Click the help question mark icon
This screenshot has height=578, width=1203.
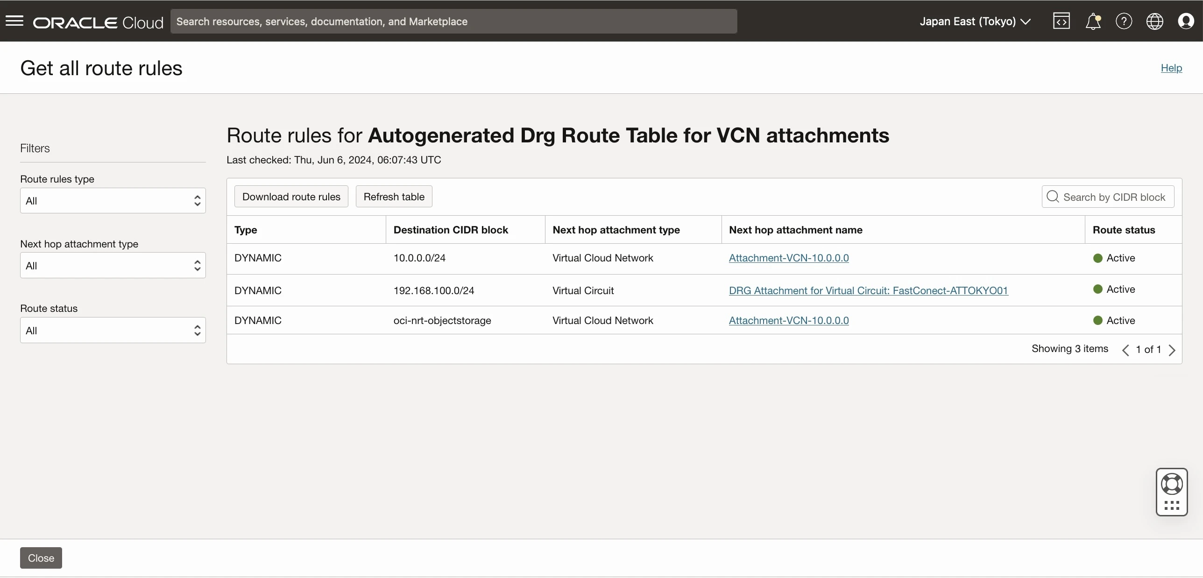[x=1124, y=21]
